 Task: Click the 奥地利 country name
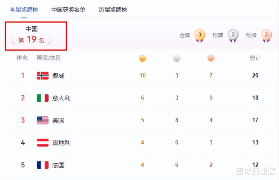click(61, 142)
